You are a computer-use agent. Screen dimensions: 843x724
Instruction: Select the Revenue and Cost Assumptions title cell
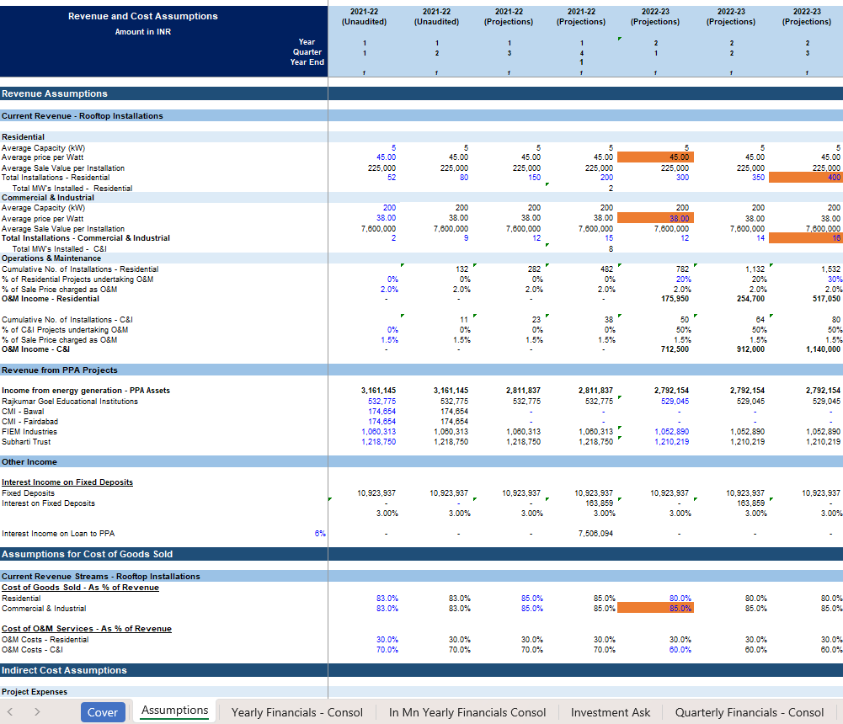143,16
